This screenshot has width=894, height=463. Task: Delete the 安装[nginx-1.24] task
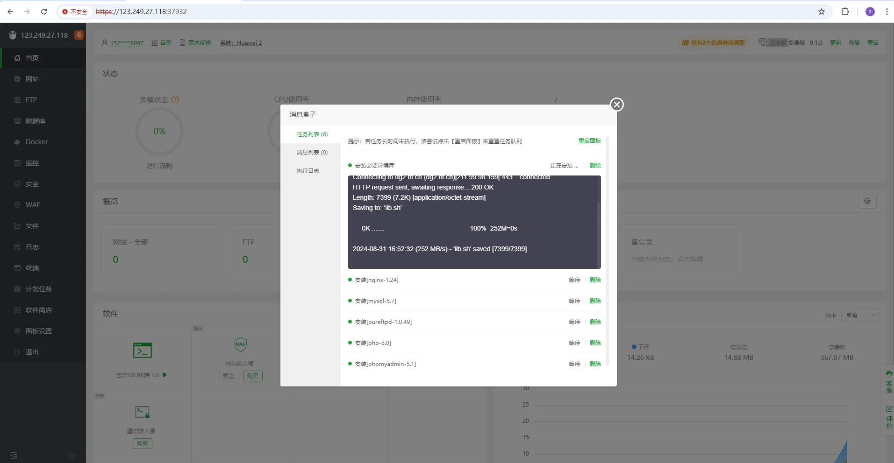pos(595,280)
